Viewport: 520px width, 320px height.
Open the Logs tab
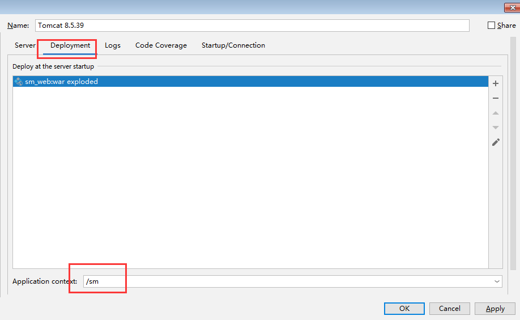click(112, 45)
